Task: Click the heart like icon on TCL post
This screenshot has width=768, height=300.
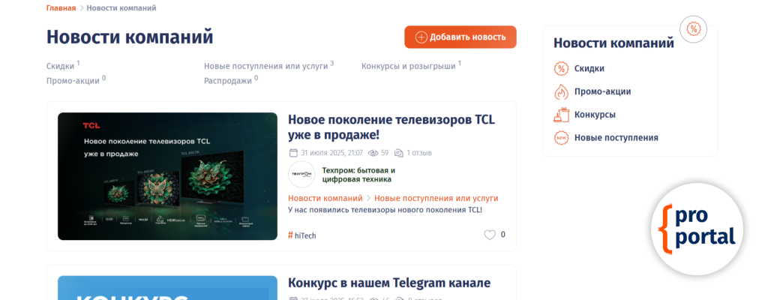Action: pos(490,235)
